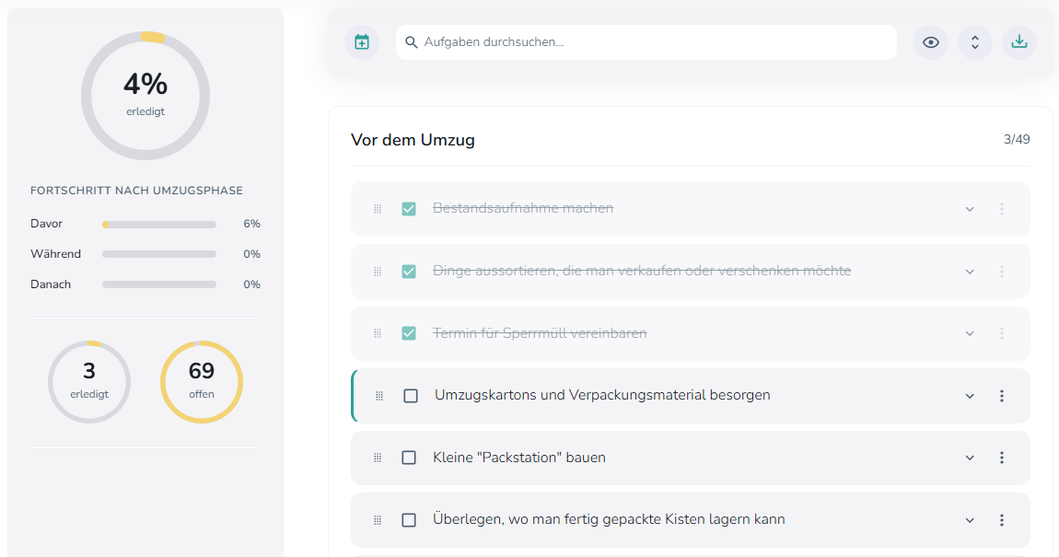Toggle visibility with the eye icon
The image size is (1059, 557).
pyautogui.click(x=931, y=41)
